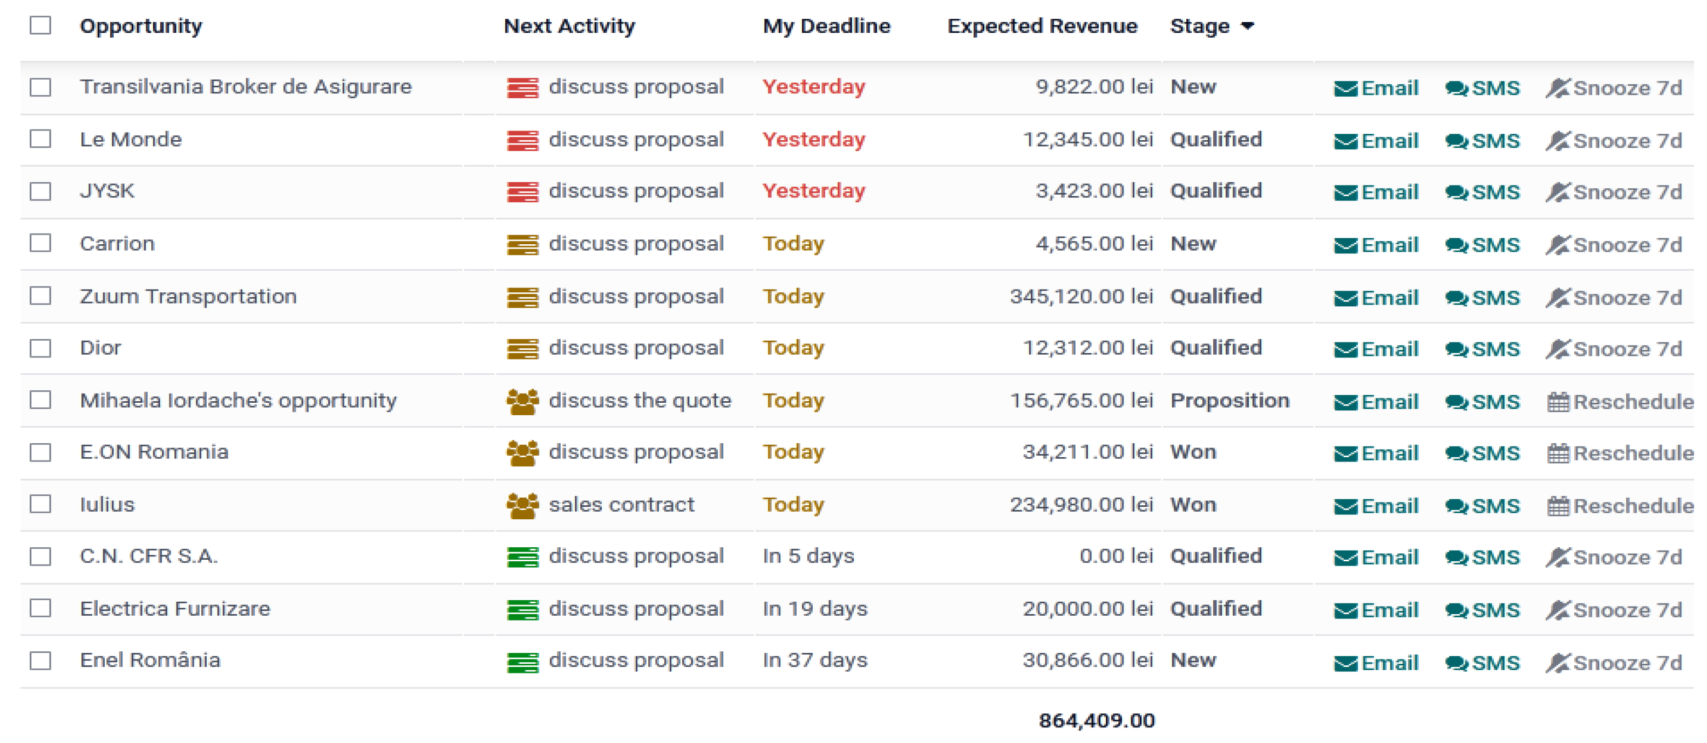
Task: Select the Carrion opportunity checkbox
Action: 40,243
